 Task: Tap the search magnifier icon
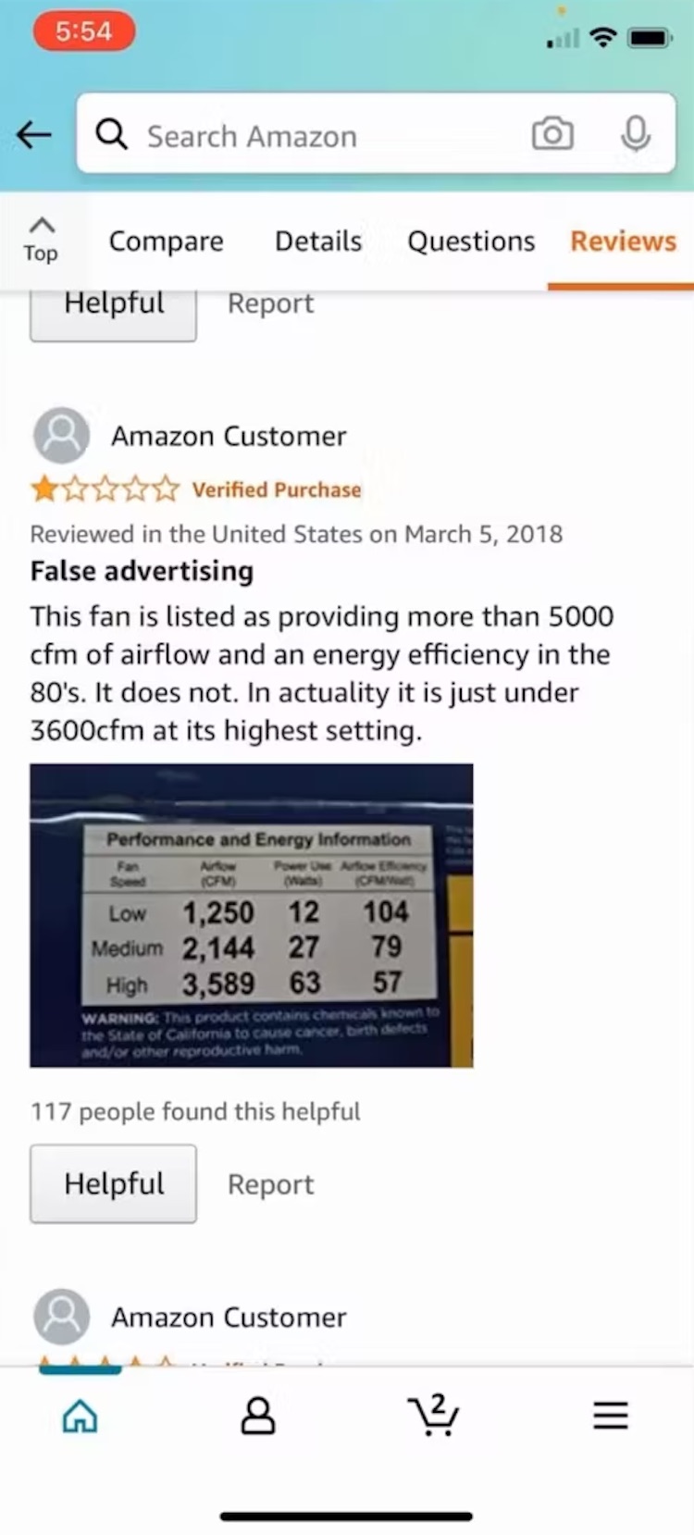click(111, 135)
